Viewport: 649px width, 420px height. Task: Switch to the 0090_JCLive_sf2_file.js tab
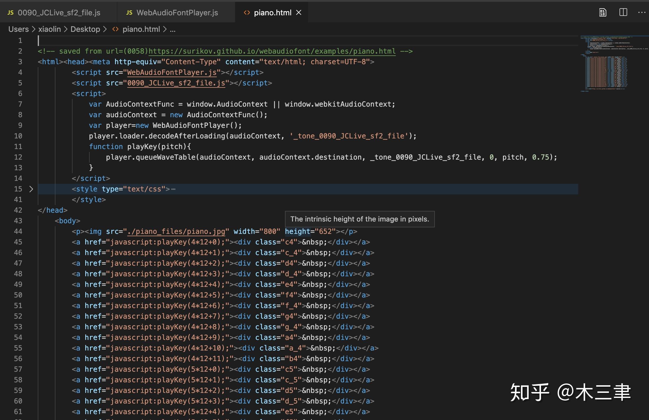click(x=59, y=12)
